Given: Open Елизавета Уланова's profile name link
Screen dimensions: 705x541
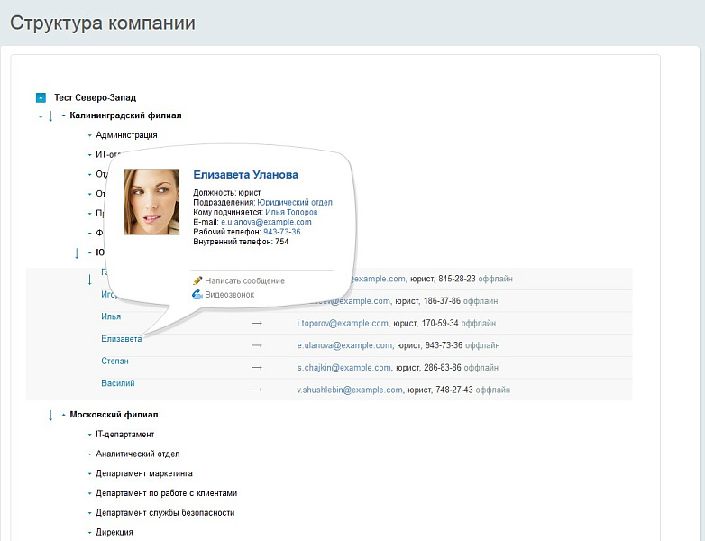Looking at the screenshot, I should pyautogui.click(x=245, y=175).
